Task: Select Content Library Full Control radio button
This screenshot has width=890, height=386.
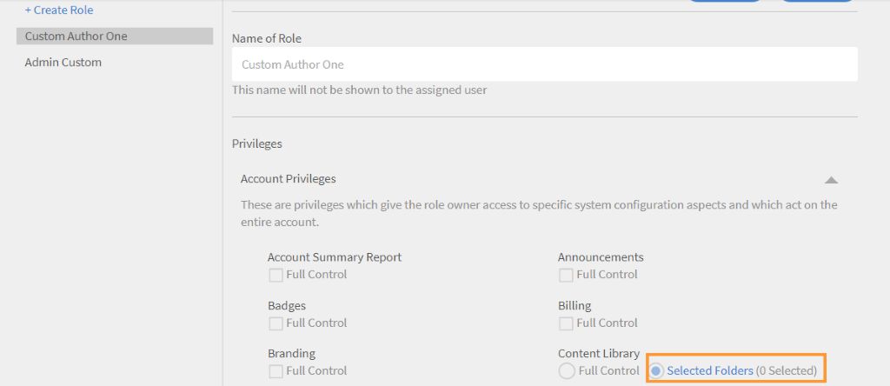Action: click(567, 371)
